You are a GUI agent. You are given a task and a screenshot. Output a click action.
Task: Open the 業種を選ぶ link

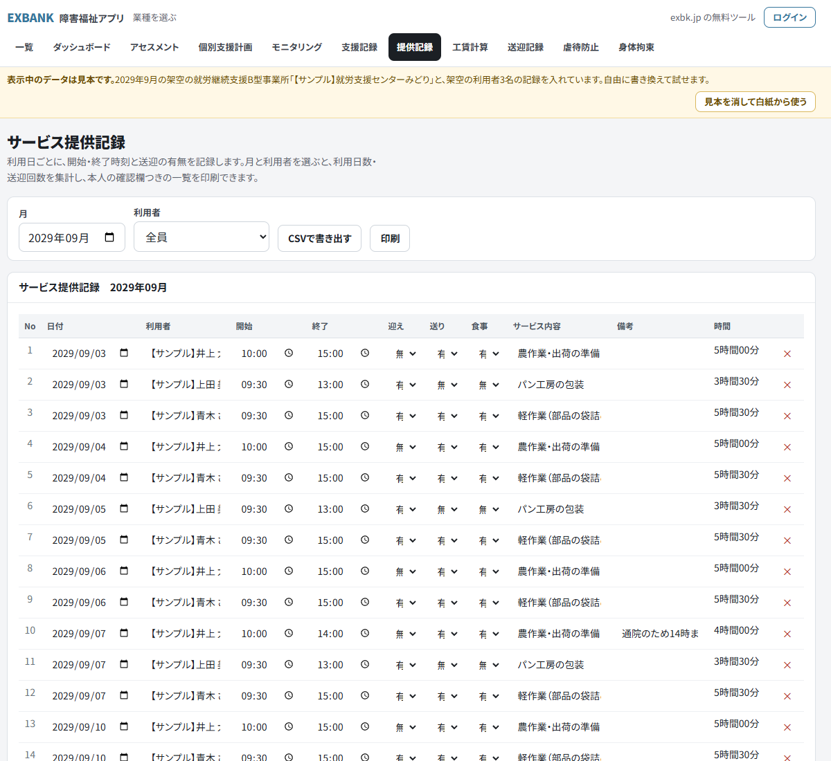click(154, 17)
